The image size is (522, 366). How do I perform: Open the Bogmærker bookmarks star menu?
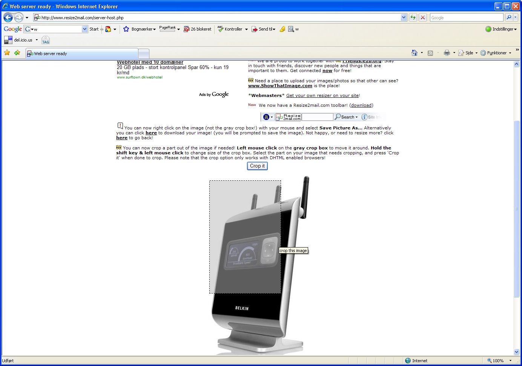click(139, 29)
